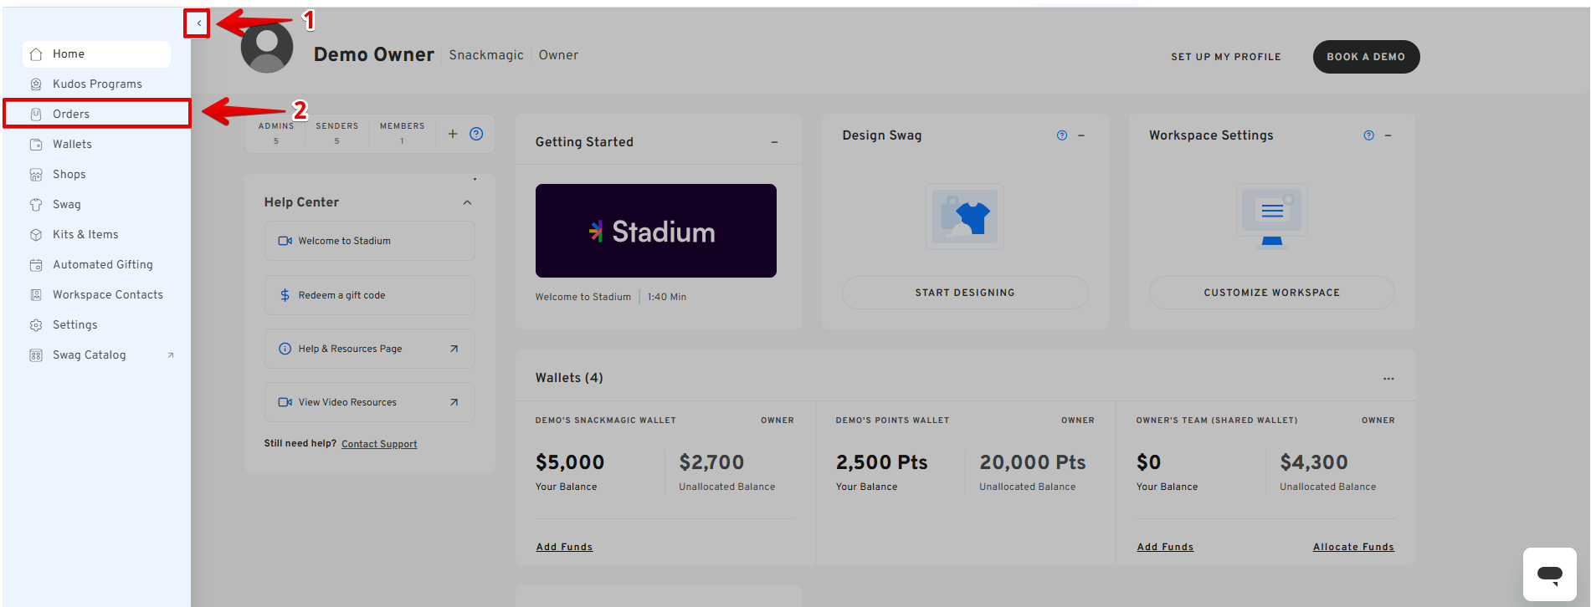1591x607 pixels.
Task: Click the help icon next to Members
Action: (476, 134)
